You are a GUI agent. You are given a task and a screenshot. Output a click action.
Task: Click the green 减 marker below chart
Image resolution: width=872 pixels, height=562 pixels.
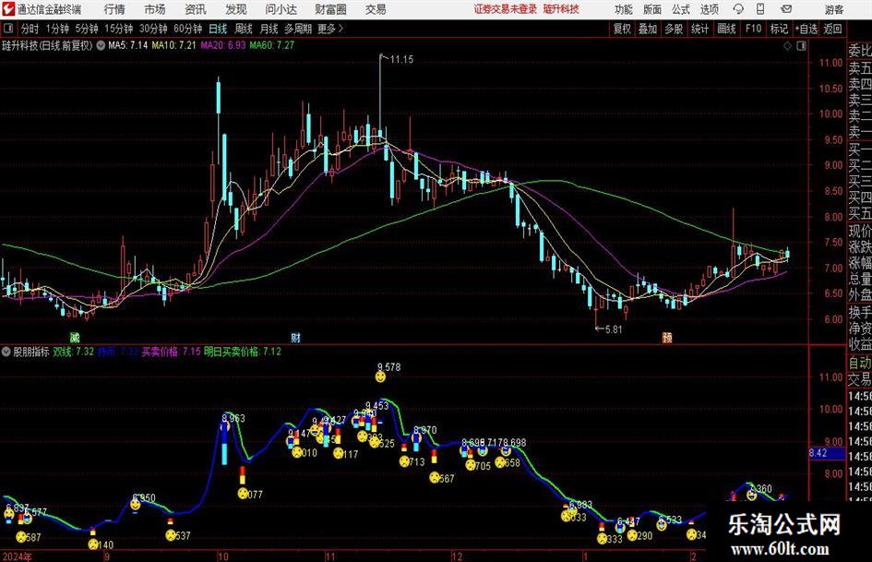pyautogui.click(x=75, y=338)
